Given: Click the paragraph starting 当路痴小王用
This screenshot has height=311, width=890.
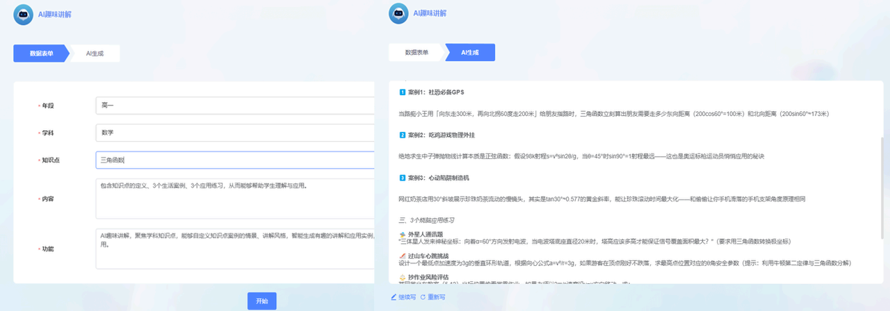Looking at the screenshot, I should point(613,114).
